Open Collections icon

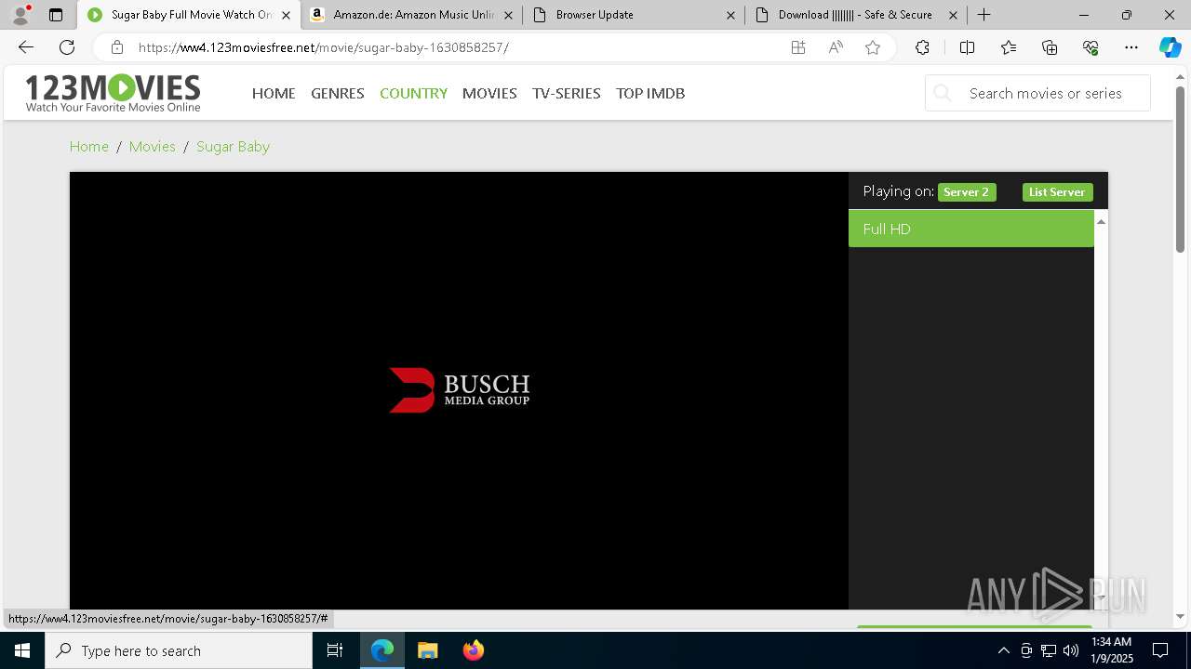pyautogui.click(x=1050, y=47)
